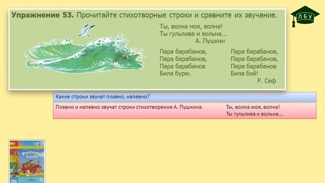Click 'Ты, волна моя, волна!' in pink answer box

[x=253, y=107]
